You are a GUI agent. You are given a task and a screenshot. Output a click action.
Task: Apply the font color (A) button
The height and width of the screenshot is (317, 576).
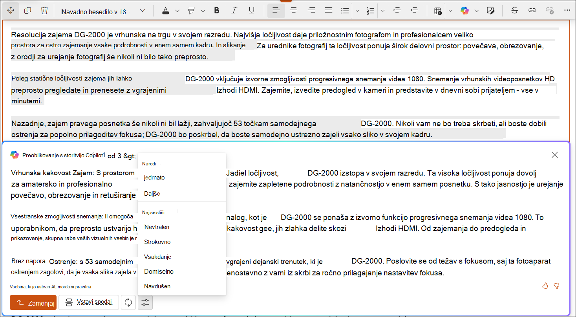[x=166, y=11]
